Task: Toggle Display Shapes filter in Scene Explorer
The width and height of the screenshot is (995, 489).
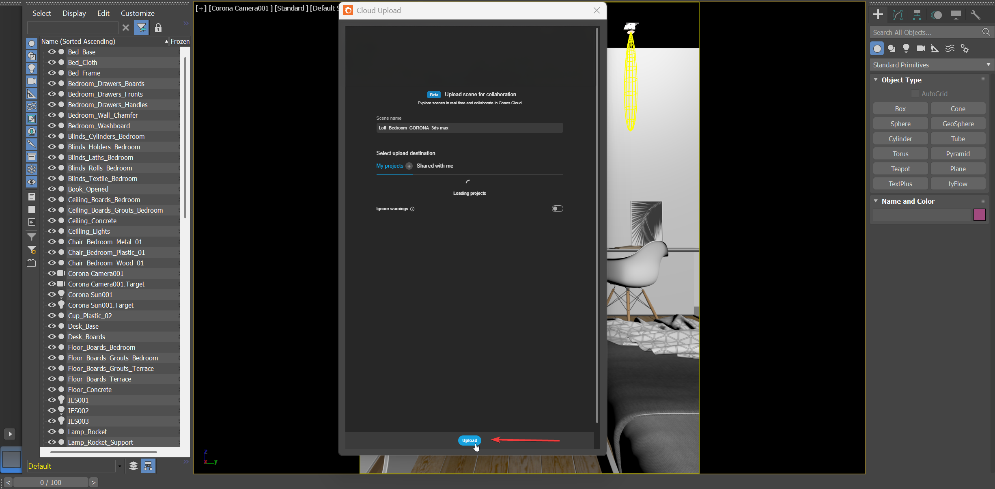Action: coord(32,56)
